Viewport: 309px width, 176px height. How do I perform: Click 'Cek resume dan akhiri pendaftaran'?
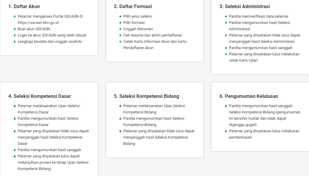pyautogui.click(x=153, y=35)
